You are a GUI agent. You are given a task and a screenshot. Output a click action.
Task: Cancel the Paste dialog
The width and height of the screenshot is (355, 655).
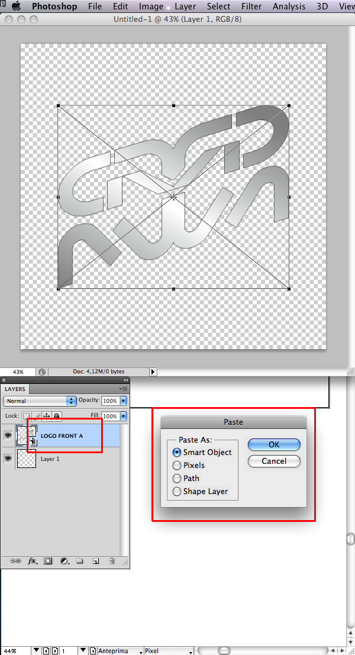click(x=274, y=461)
